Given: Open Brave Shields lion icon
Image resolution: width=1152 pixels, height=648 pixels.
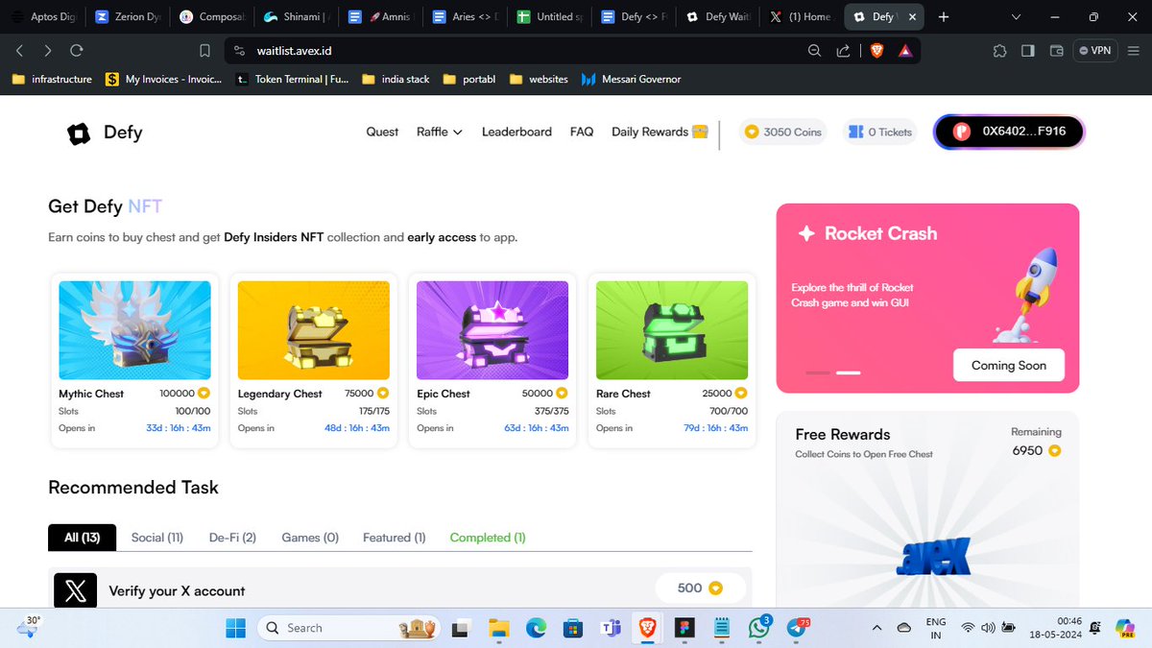Looking at the screenshot, I should [876, 50].
